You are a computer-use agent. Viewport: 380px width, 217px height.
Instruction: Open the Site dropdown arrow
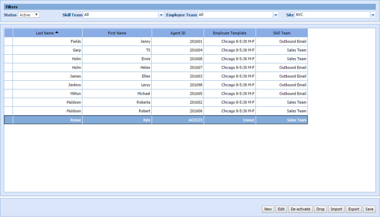[373, 15]
